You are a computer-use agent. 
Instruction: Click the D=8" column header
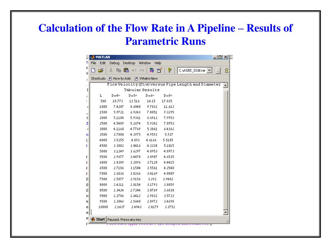point(168,96)
